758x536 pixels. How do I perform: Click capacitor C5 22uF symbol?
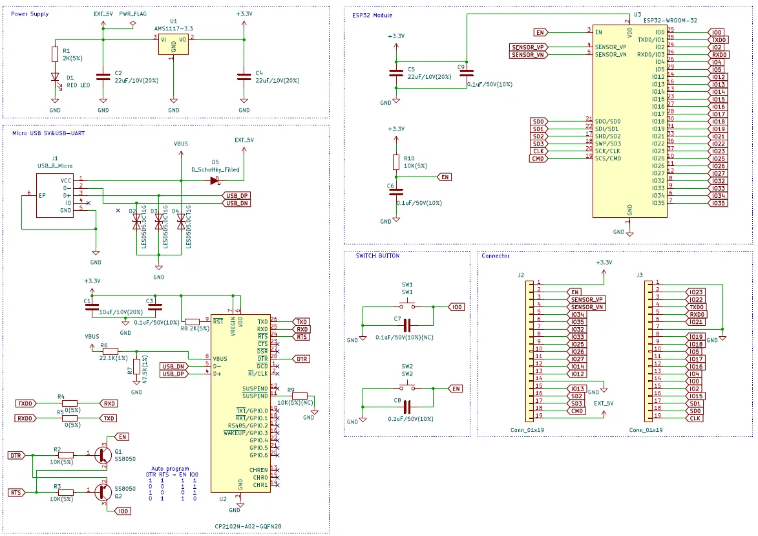tap(396, 74)
